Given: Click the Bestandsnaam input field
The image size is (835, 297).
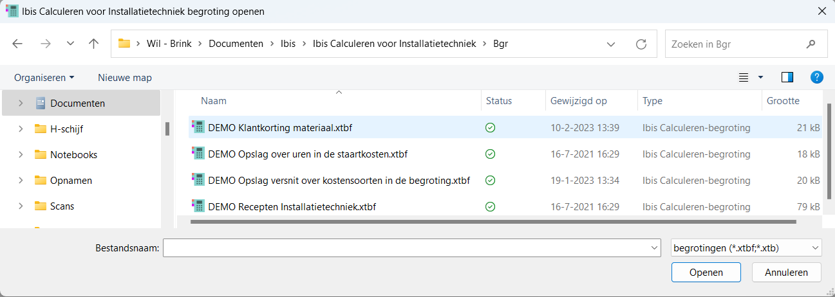Looking at the screenshot, I should [407, 248].
